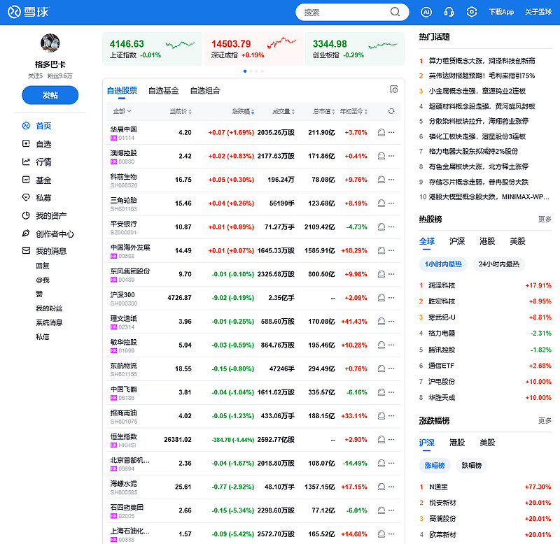Switch to 自选股票 tab
The image size is (560, 544).
tap(122, 91)
